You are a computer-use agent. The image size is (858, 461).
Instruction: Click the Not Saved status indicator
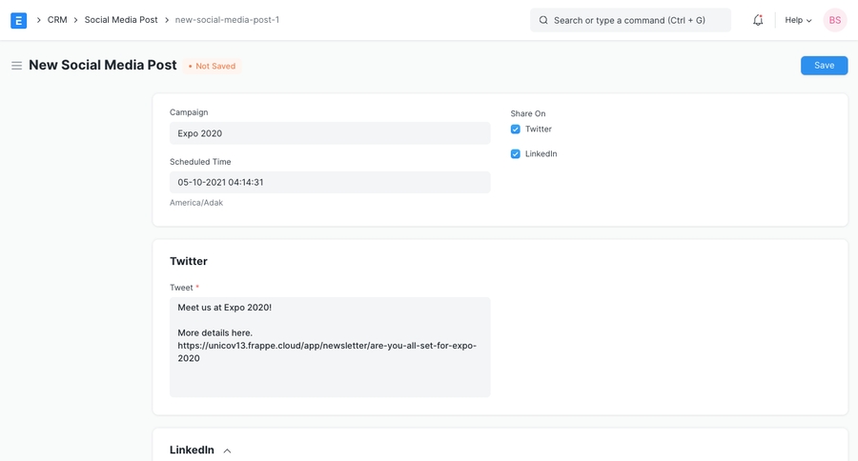pyautogui.click(x=212, y=67)
